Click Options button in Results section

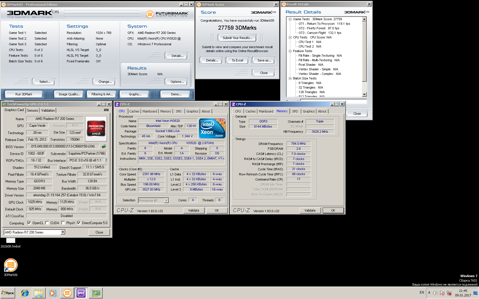177,82
